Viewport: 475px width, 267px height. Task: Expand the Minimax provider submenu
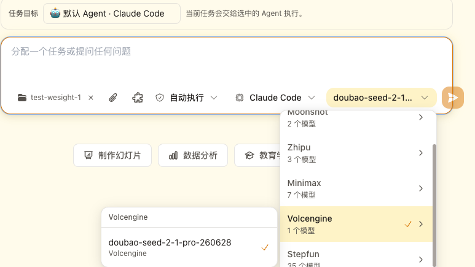356,188
